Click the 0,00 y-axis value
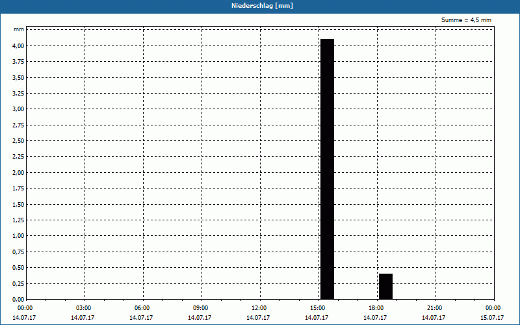 (x=18, y=299)
